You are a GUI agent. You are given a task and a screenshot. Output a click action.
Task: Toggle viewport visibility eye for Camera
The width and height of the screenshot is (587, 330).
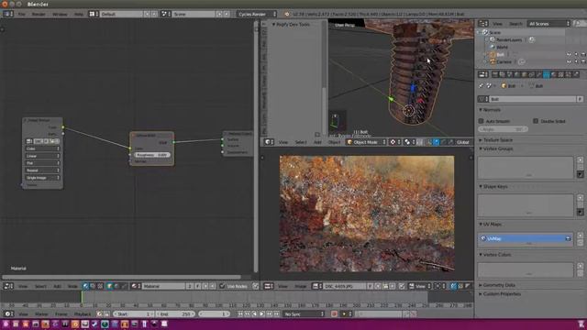point(569,61)
